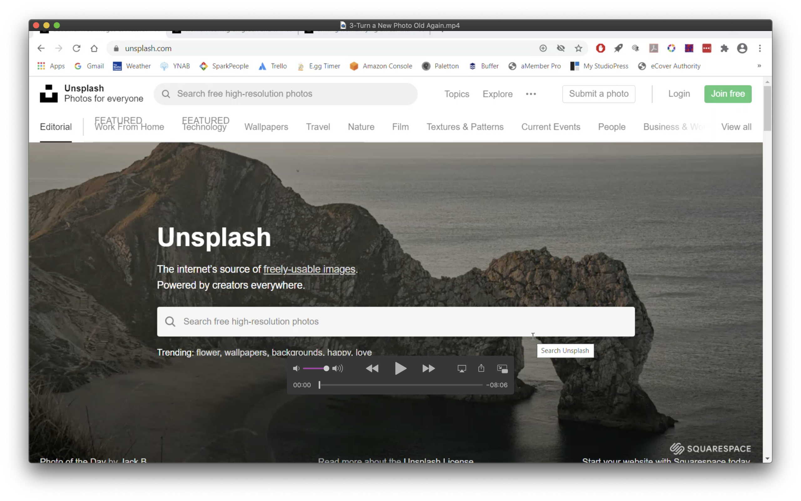Open the Explore menu
801x501 pixels.
497,94
